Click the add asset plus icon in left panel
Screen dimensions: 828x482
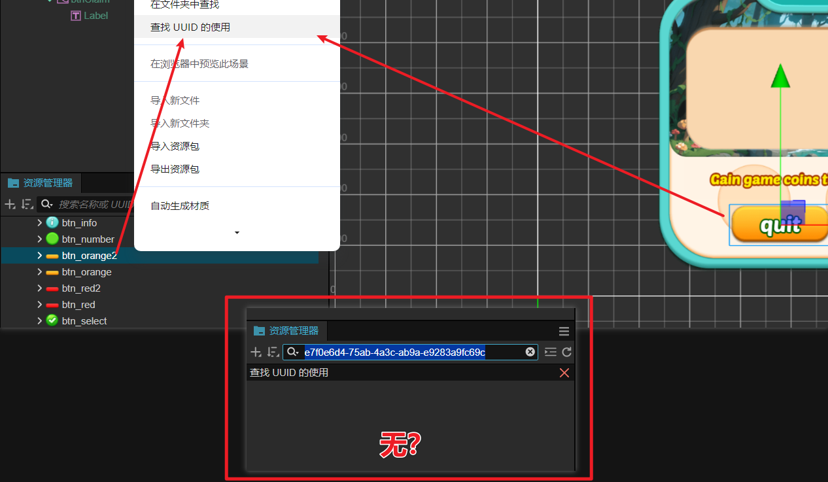coord(10,205)
